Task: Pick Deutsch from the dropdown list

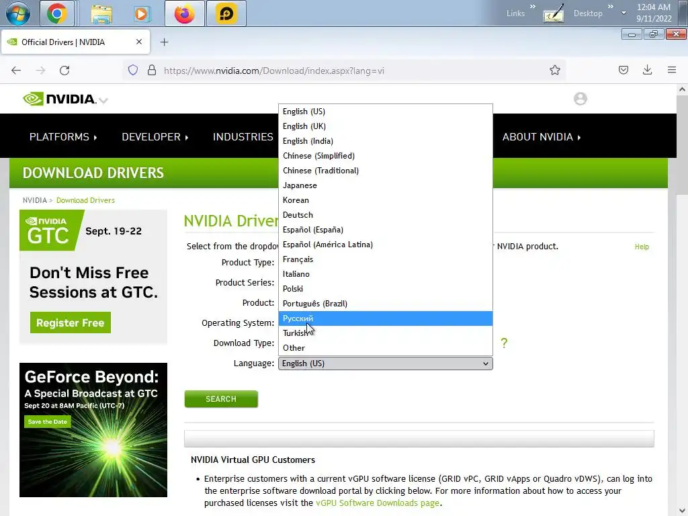Action: (385, 215)
